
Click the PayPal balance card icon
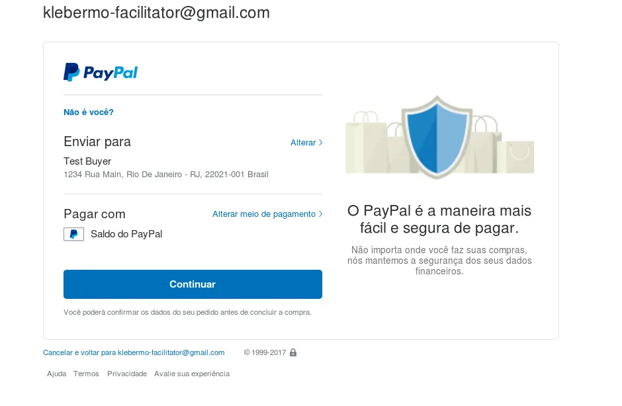(x=74, y=234)
